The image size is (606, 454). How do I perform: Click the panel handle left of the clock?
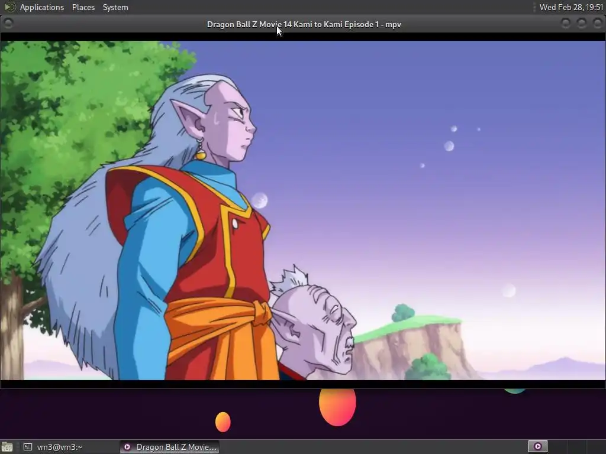(535, 7)
